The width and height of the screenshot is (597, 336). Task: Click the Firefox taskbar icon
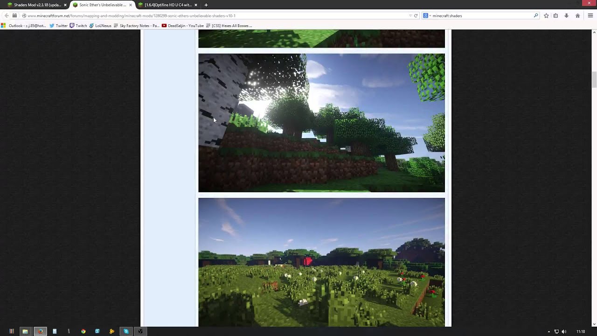coord(40,331)
